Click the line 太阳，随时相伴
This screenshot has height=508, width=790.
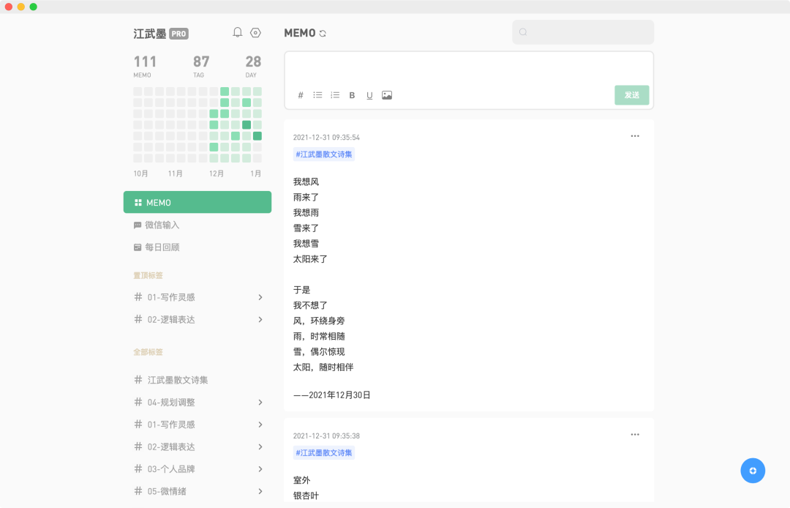point(323,367)
